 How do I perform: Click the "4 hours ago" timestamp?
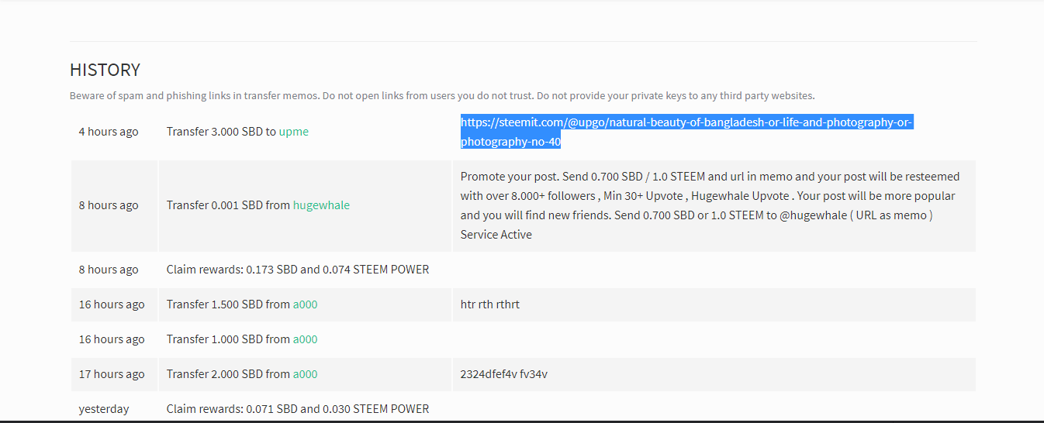109,132
